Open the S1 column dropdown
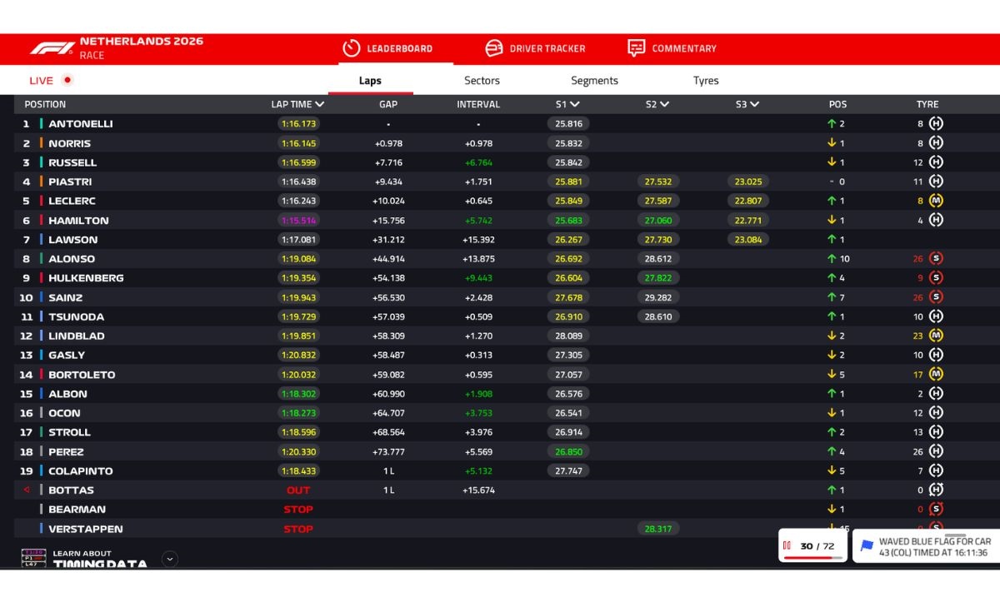Viewport: 1000px width, 607px height. pyautogui.click(x=575, y=105)
